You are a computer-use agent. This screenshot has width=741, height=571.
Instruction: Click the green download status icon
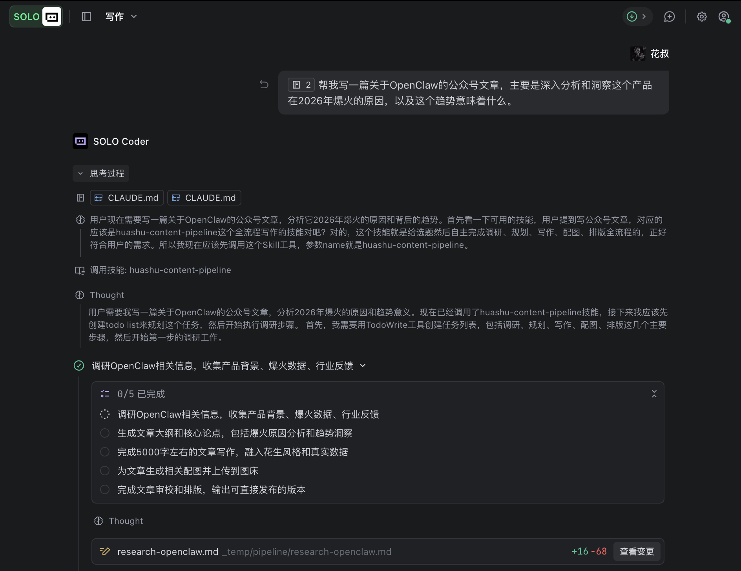pyautogui.click(x=631, y=16)
